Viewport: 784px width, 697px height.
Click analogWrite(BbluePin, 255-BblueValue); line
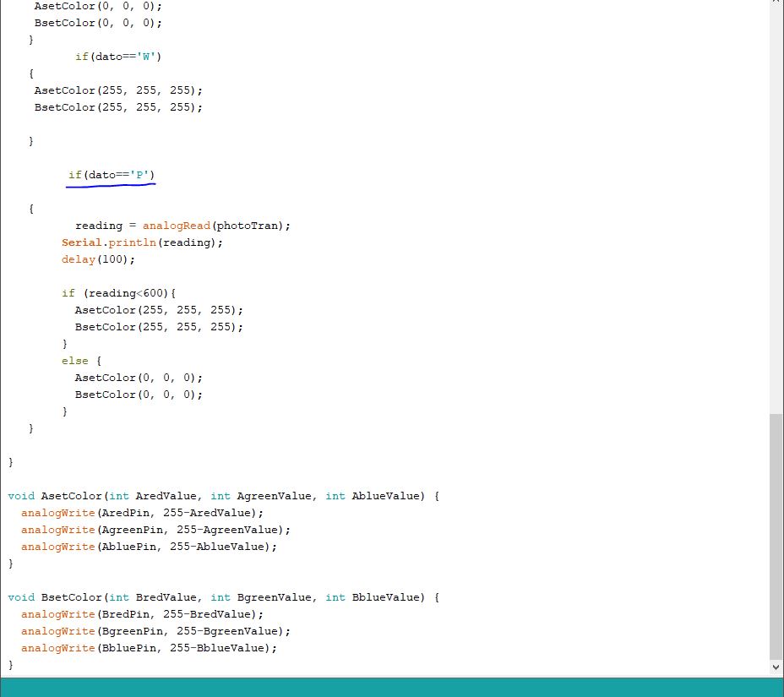(149, 649)
